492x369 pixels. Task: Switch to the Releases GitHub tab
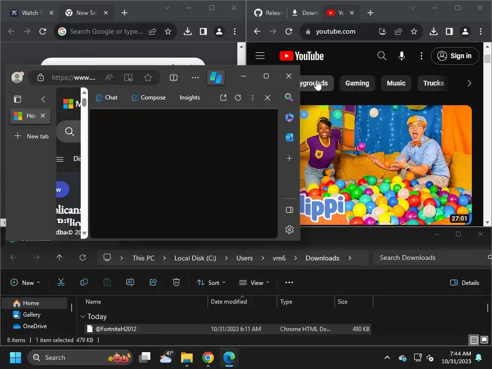268,13
